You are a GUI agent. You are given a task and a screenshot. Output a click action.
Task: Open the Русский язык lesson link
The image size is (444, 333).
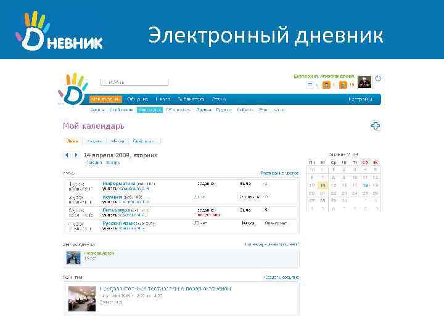point(120,223)
